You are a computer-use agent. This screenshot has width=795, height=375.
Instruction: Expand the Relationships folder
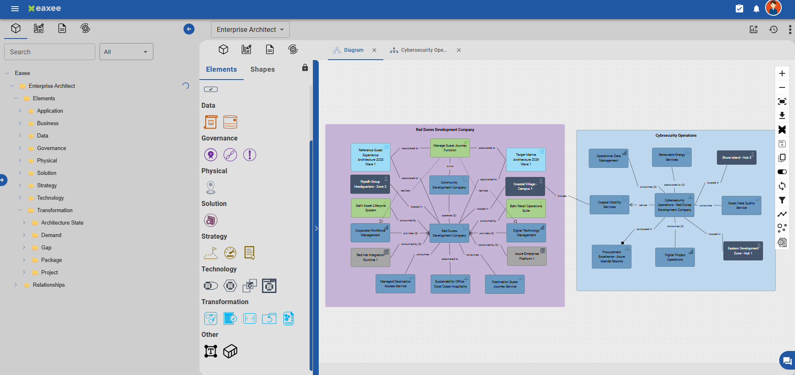click(x=16, y=285)
